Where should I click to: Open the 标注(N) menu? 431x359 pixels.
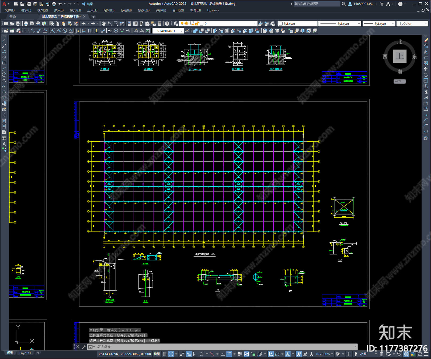(126, 10)
